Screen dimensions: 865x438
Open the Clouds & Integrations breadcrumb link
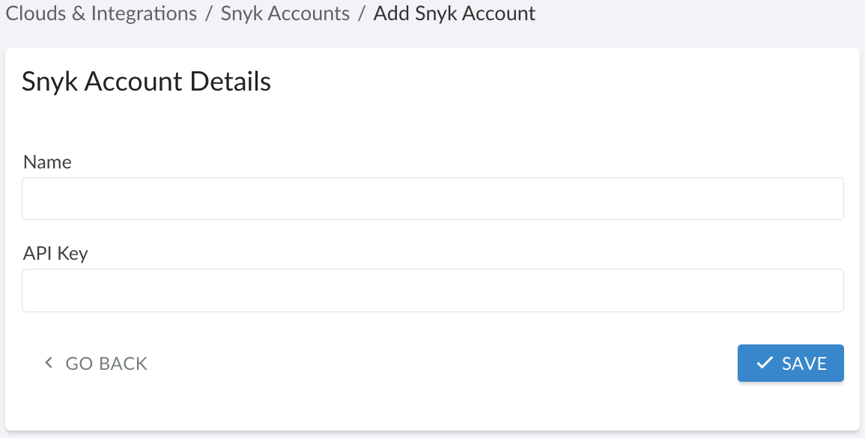click(x=100, y=13)
